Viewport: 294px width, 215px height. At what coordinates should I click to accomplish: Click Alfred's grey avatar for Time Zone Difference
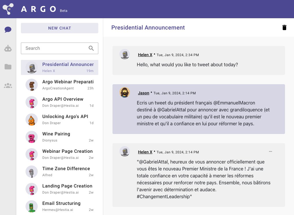pyautogui.click(x=32, y=172)
